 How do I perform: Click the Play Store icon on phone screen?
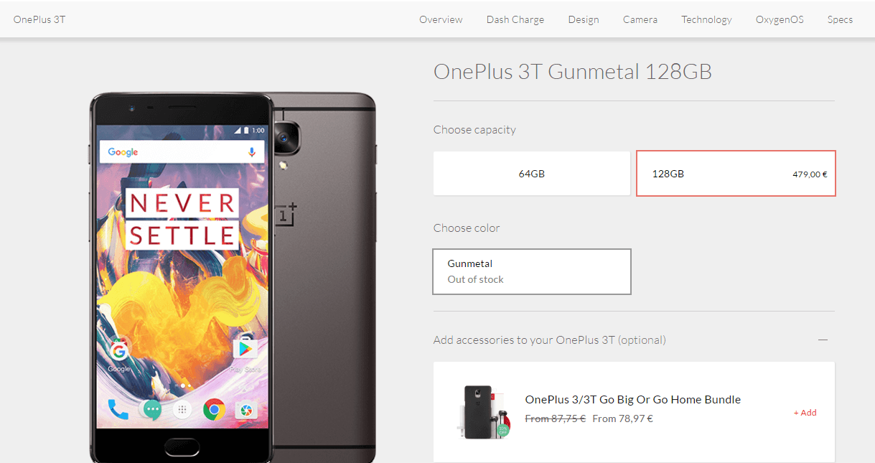(245, 350)
